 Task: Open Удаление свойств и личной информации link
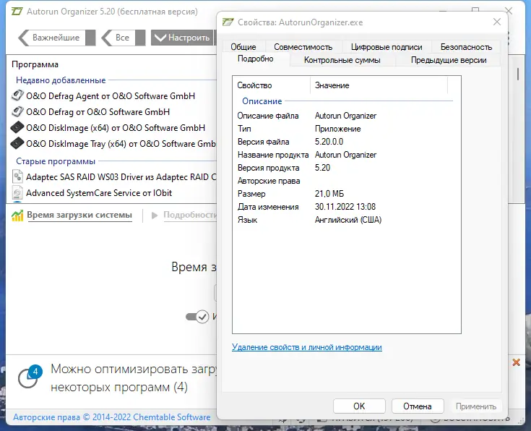(307, 347)
